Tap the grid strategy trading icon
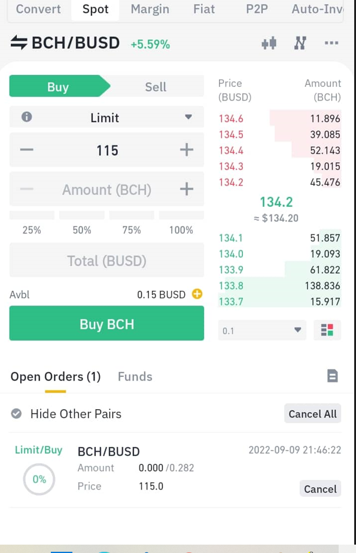Screen dimensions: 356x553 (x=300, y=43)
